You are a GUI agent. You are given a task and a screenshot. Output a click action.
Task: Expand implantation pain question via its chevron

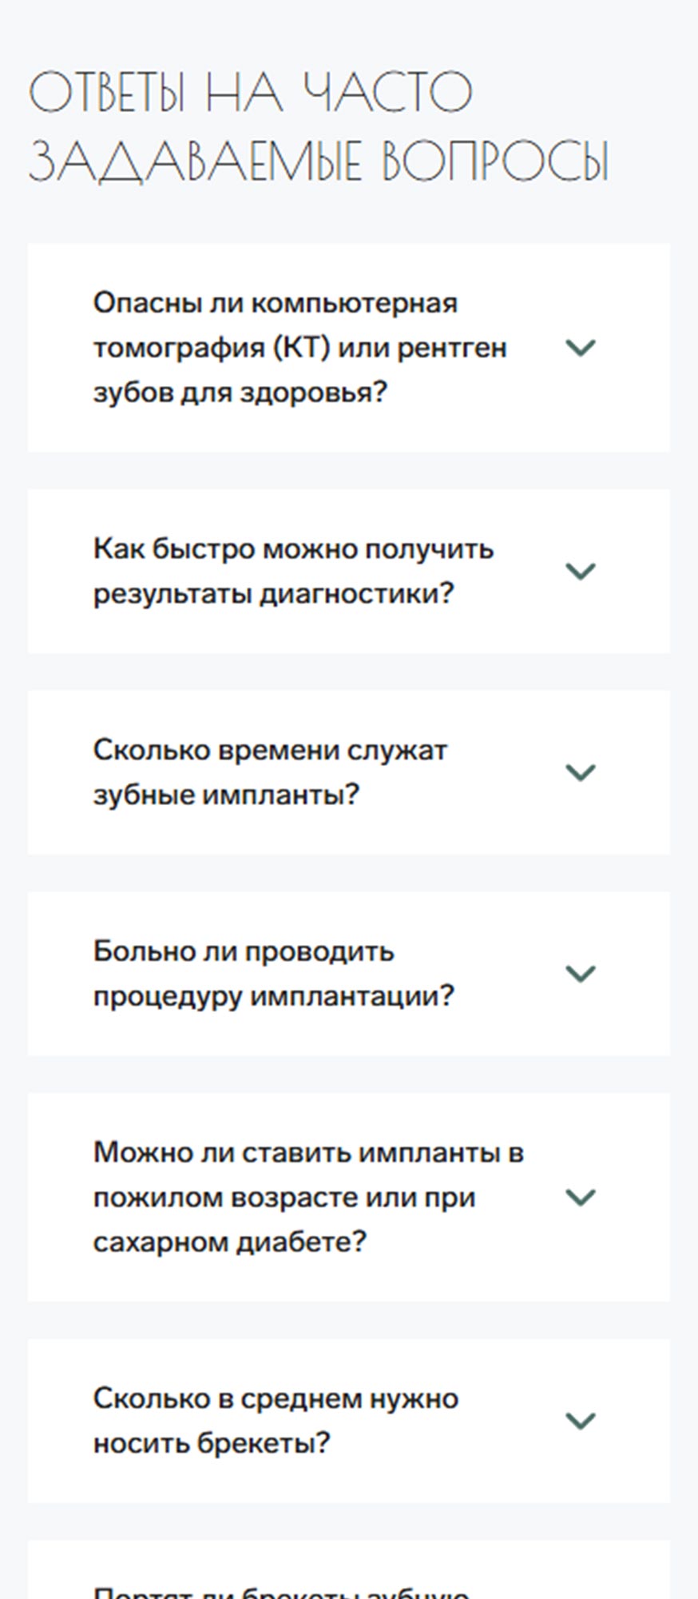pyautogui.click(x=581, y=974)
